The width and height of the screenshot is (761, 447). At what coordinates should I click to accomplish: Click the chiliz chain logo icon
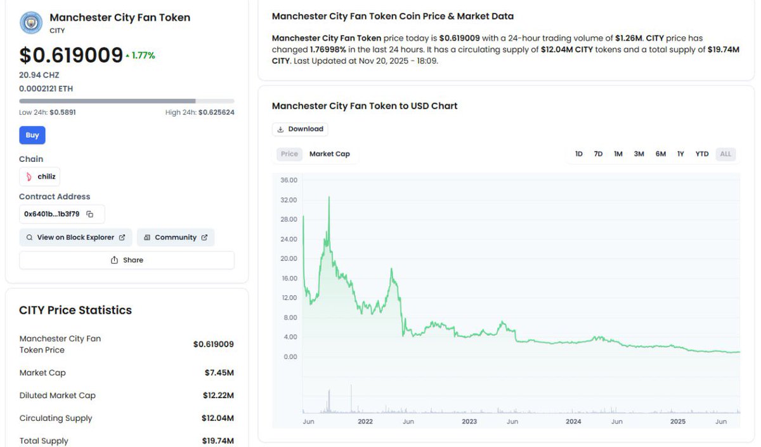coord(29,177)
